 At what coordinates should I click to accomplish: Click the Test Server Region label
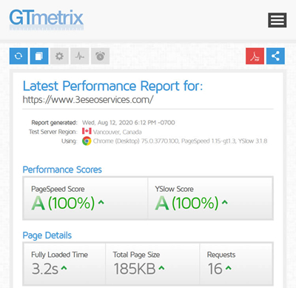coord(53,132)
